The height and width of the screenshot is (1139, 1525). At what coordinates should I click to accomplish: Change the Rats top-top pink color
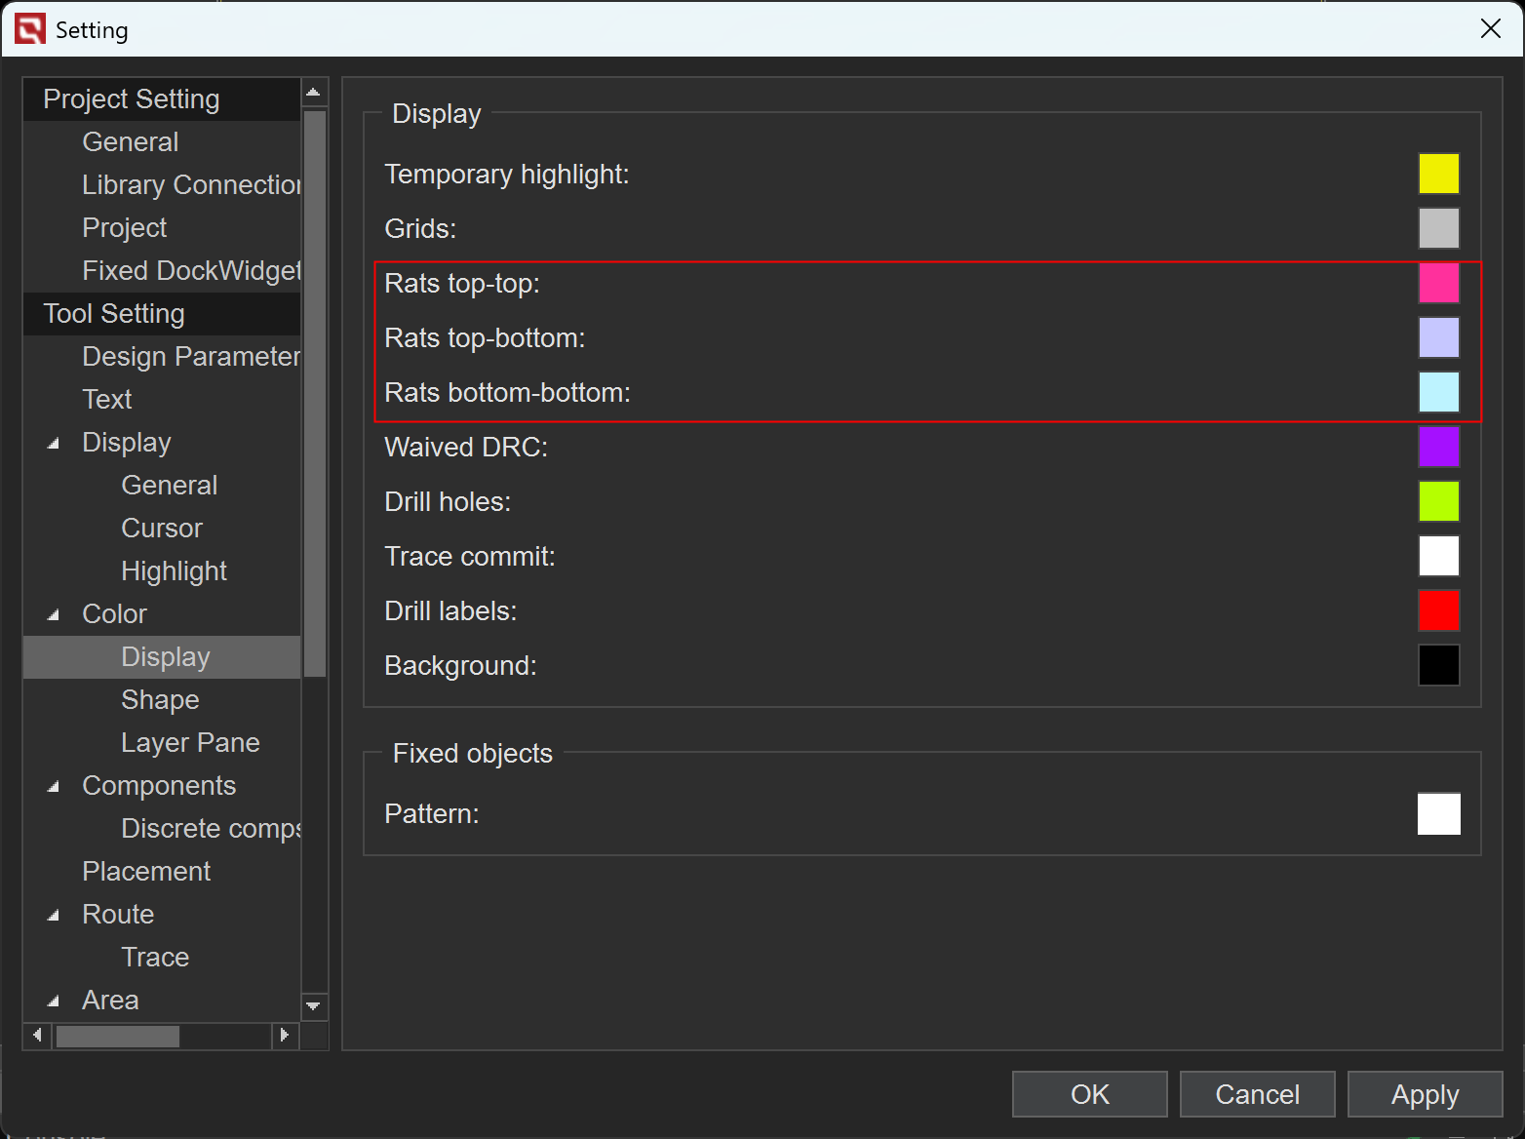(x=1438, y=283)
